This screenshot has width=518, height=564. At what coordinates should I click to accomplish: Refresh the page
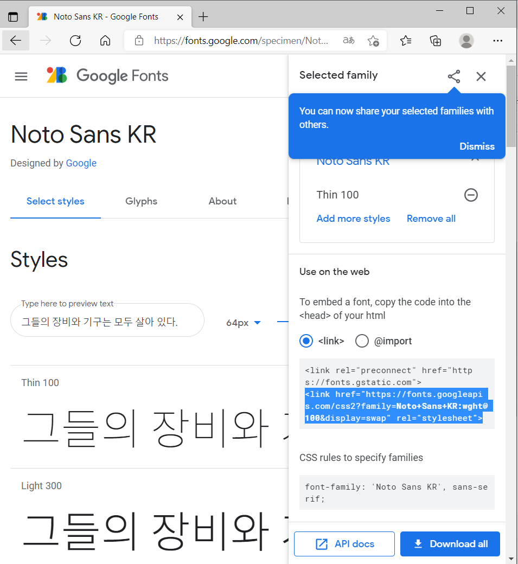click(75, 41)
